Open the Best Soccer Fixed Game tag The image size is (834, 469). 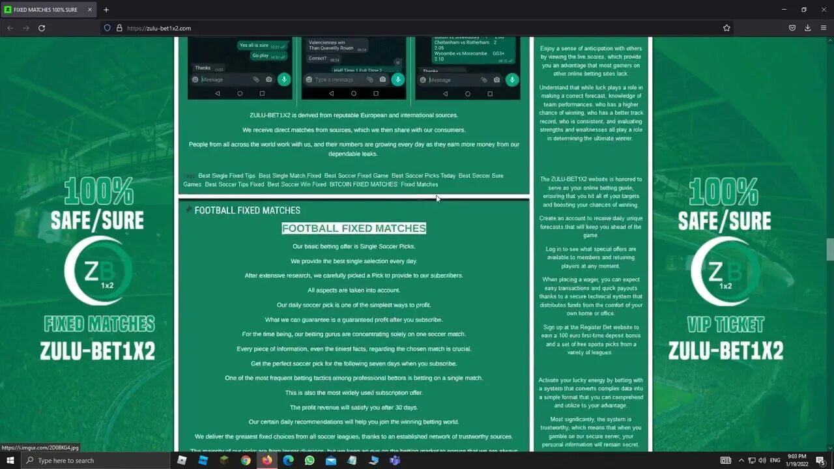(356, 176)
